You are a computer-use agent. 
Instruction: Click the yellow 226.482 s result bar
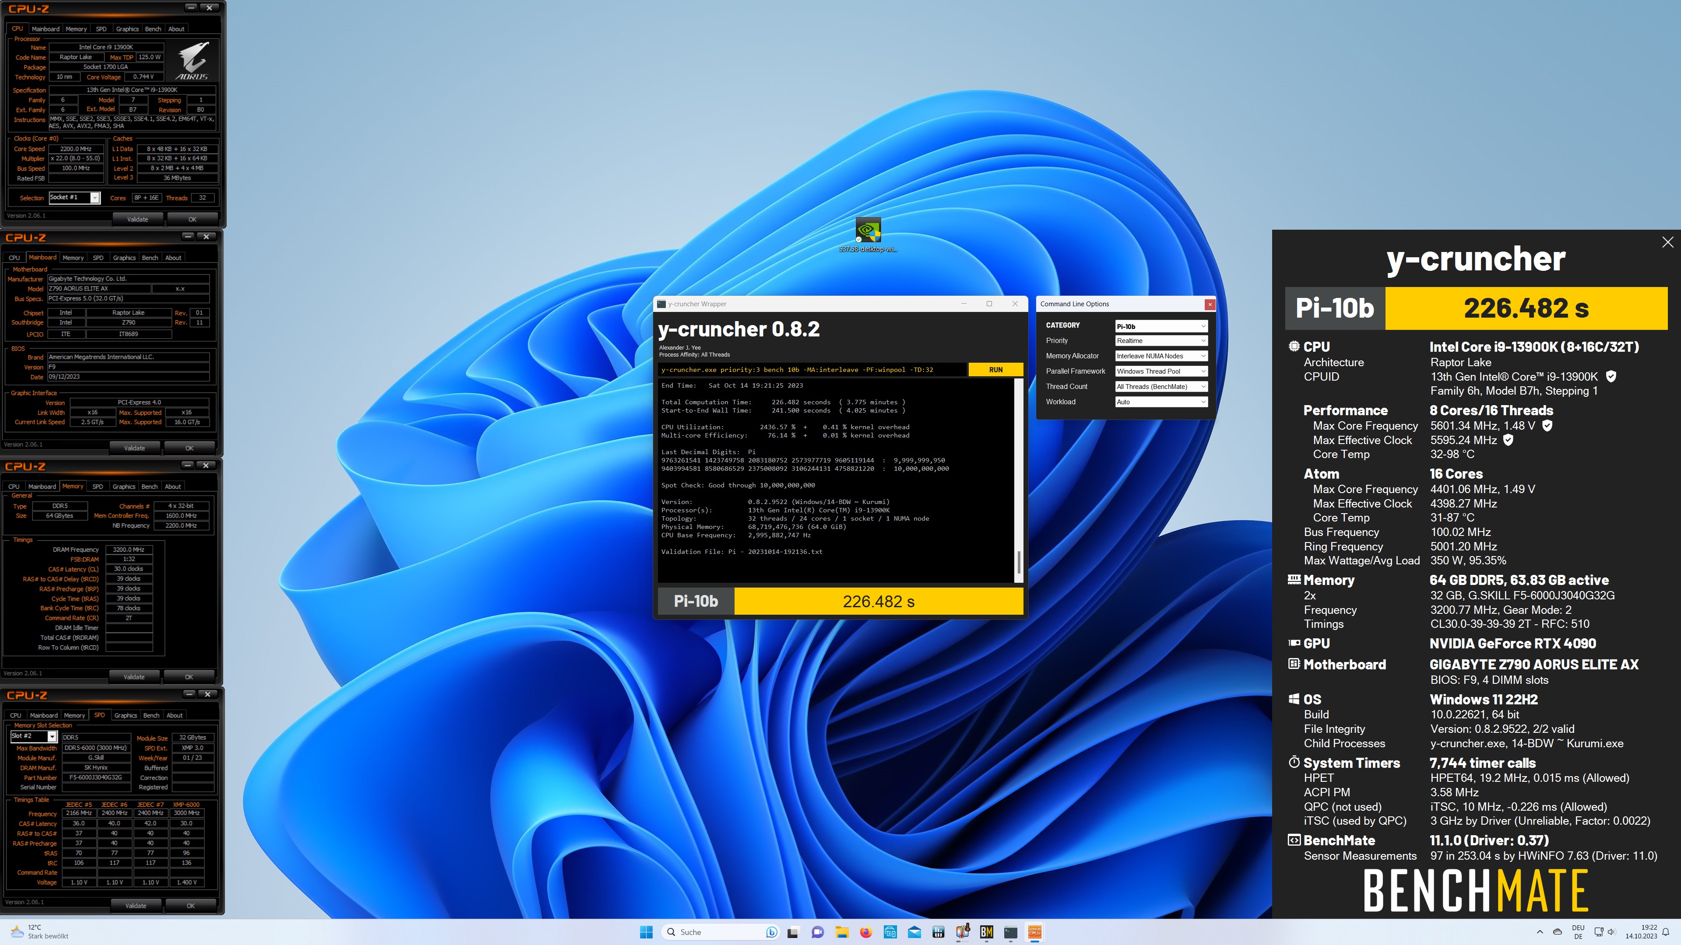tap(878, 601)
